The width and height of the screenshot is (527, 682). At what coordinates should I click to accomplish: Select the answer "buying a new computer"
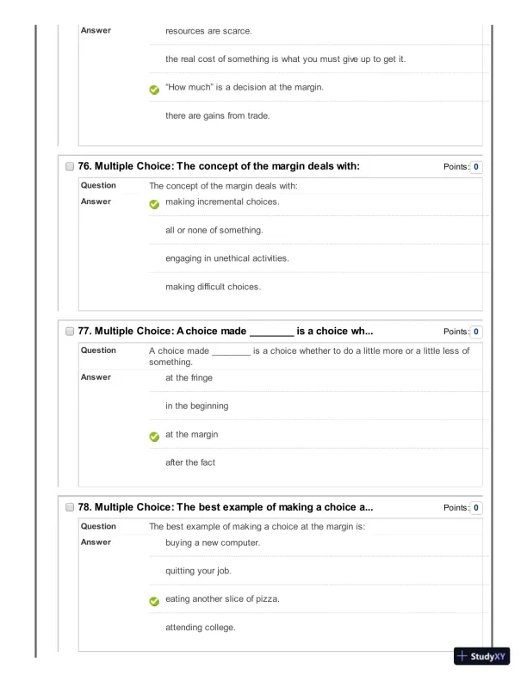pos(212,542)
